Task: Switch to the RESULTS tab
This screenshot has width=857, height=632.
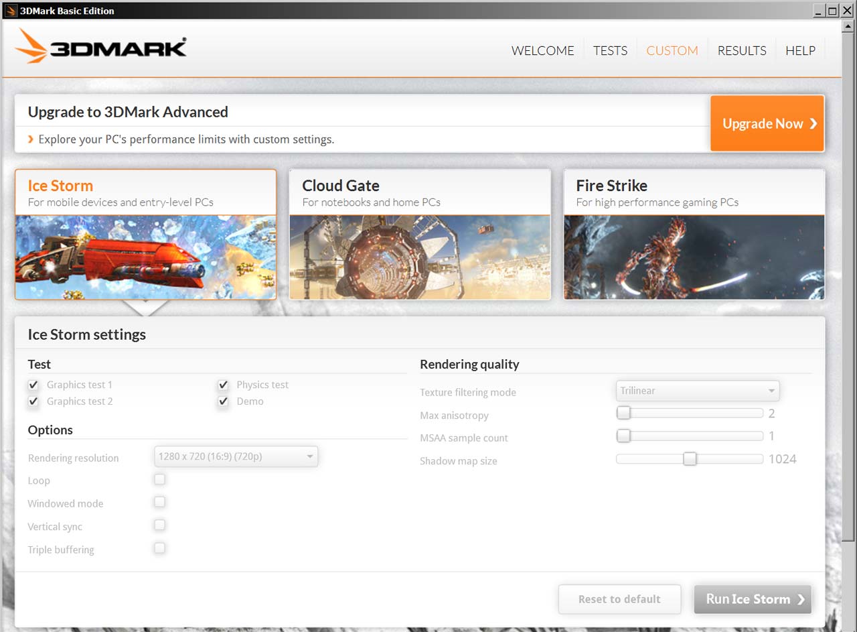Action: 741,51
